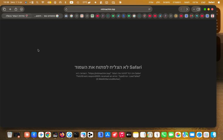Open FaceTime from the Dock

click(171, 135)
